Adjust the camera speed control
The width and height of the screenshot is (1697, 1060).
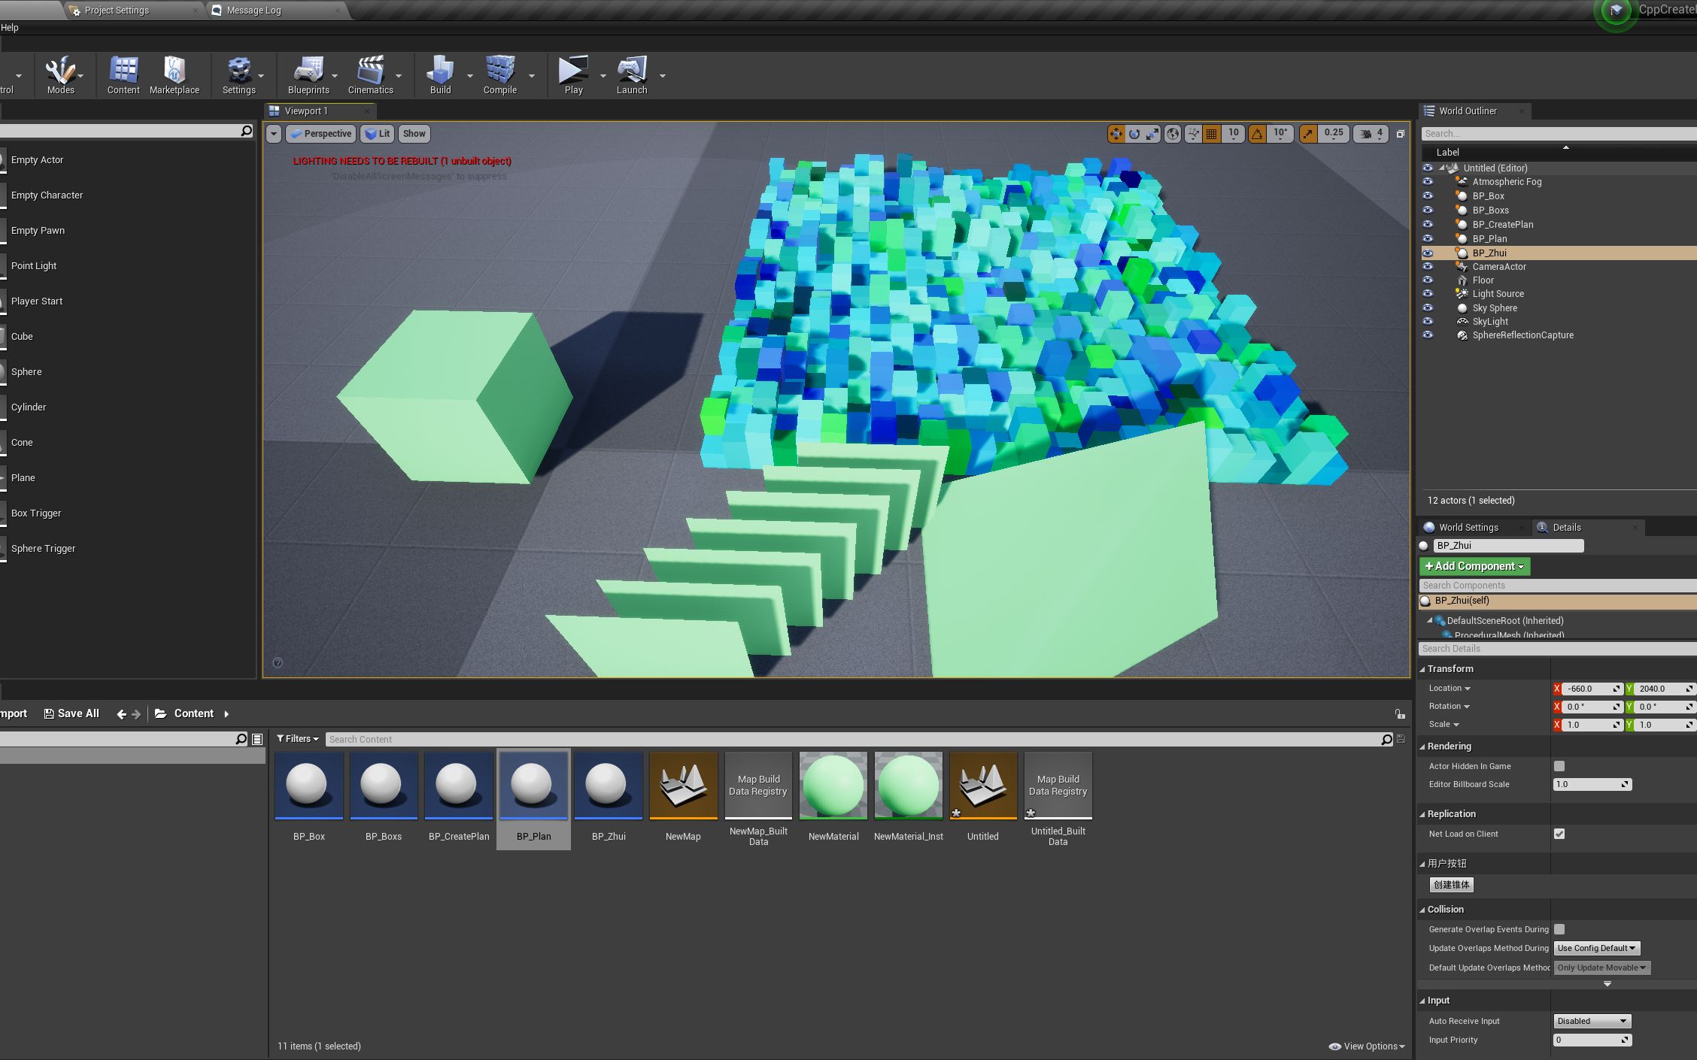(x=1371, y=133)
